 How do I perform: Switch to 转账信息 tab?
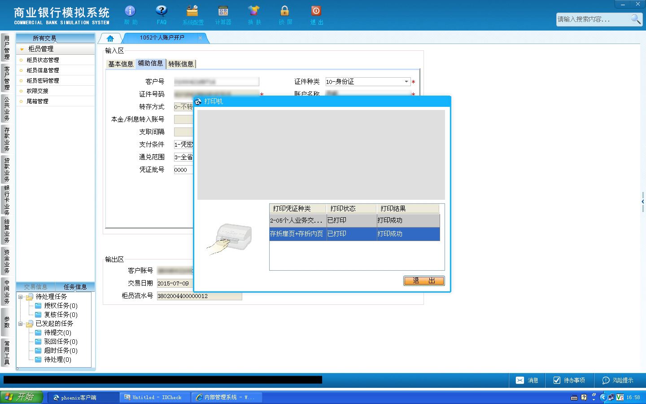pos(181,64)
